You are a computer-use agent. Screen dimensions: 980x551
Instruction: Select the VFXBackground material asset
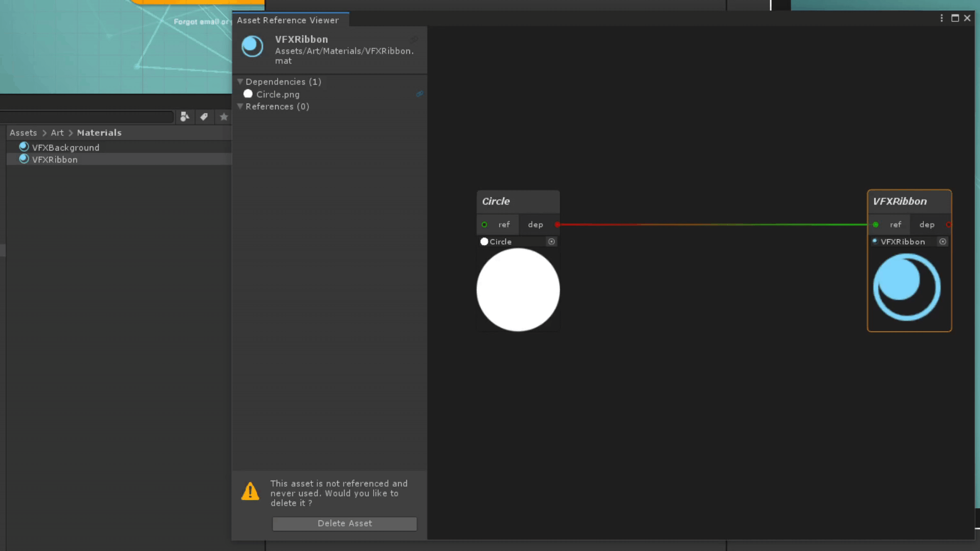(x=65, y=146)
